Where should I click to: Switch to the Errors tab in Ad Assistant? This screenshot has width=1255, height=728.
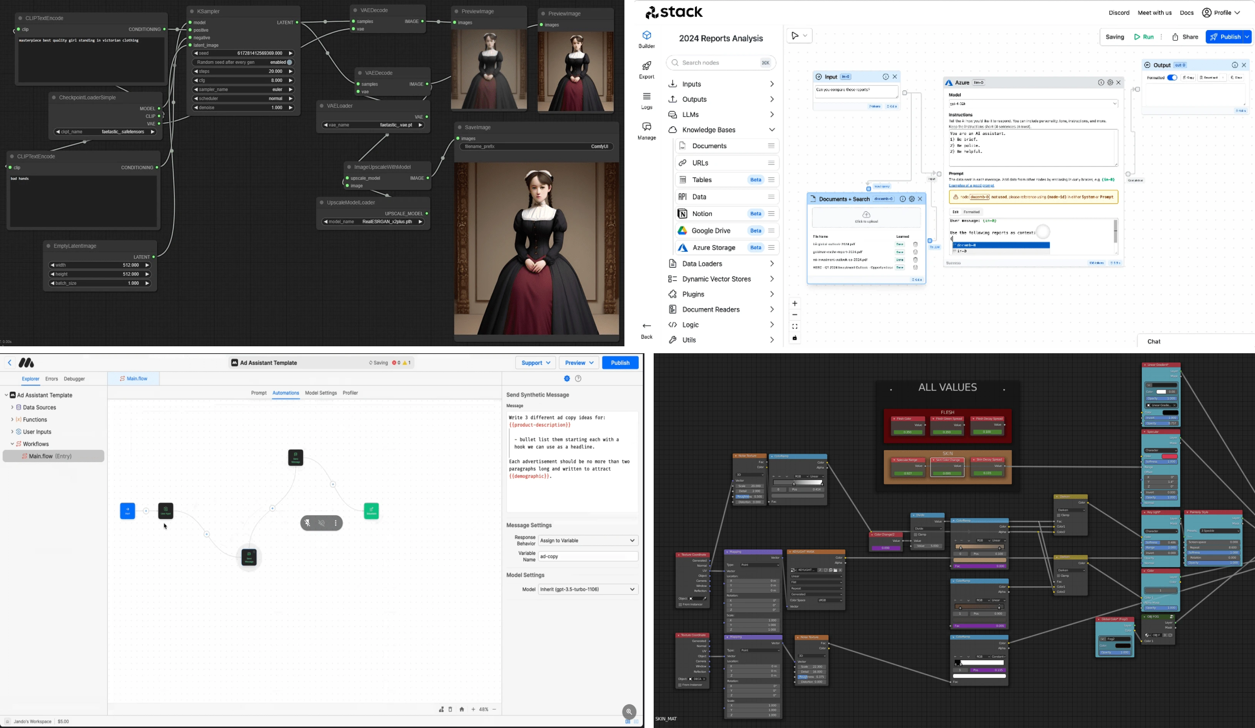(51, 379)
